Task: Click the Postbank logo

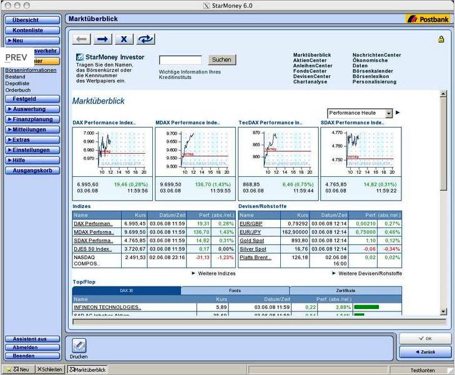Action: point(428,19)
